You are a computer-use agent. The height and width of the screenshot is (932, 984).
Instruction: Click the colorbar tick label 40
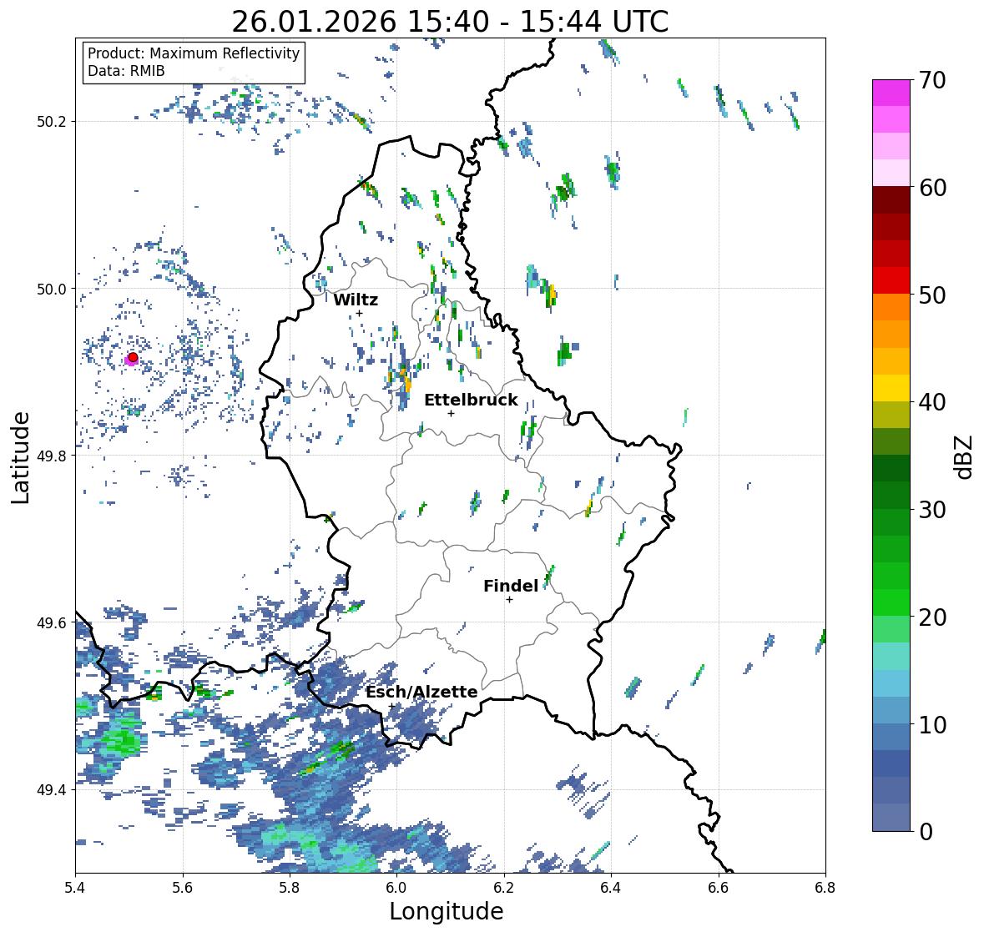coord(932,402)
